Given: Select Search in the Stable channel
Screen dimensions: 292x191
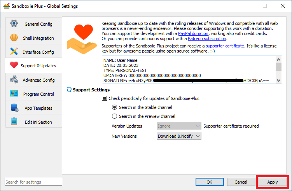Looking at the screenshot, I should [114, 107].
